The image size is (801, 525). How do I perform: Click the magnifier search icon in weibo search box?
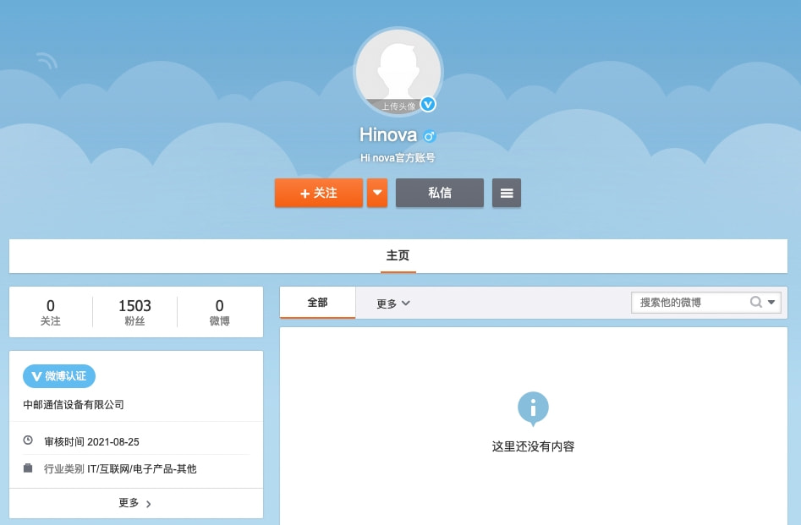coord(755,302)
